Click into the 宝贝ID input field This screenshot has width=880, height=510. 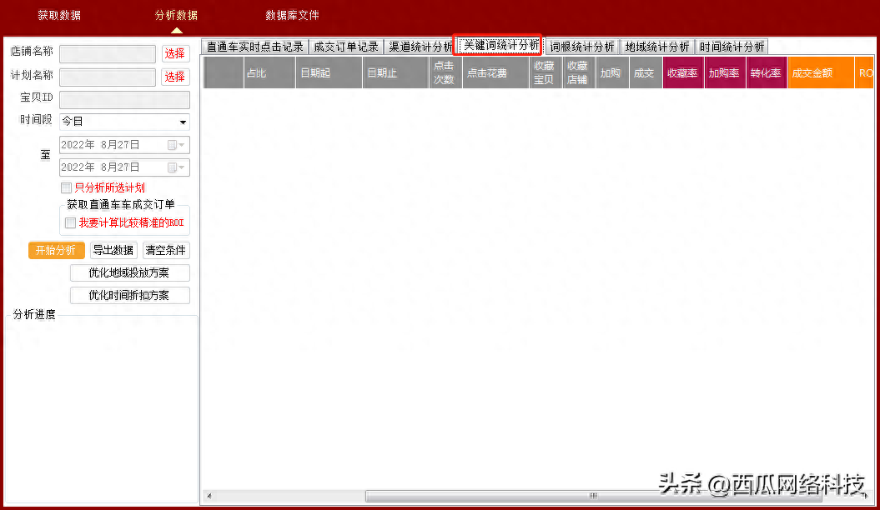[x=124, y=100]
